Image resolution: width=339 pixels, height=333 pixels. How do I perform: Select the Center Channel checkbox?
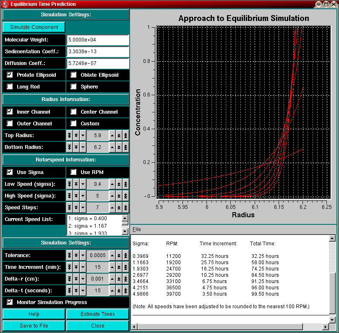(73, 112)
